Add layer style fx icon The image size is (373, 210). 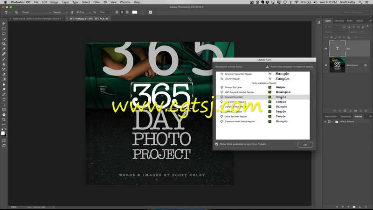(x=340, y=111)
